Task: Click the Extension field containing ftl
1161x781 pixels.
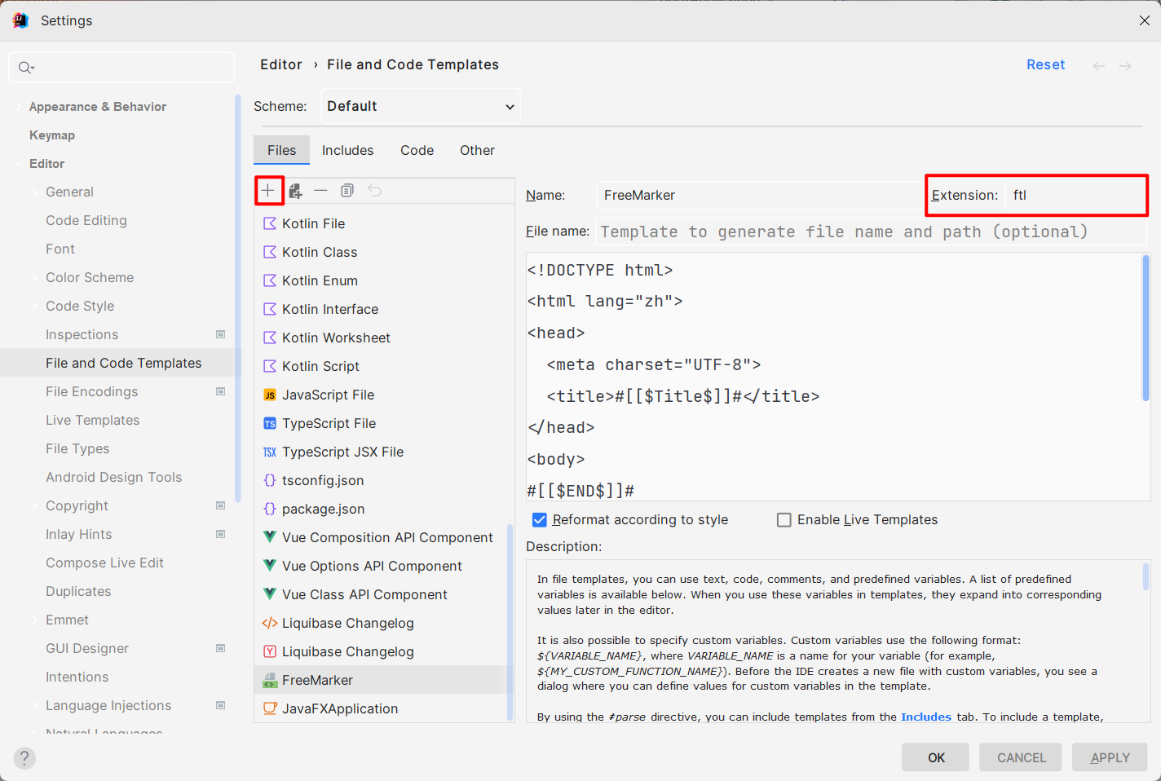Action: (x=1076, y=195)
